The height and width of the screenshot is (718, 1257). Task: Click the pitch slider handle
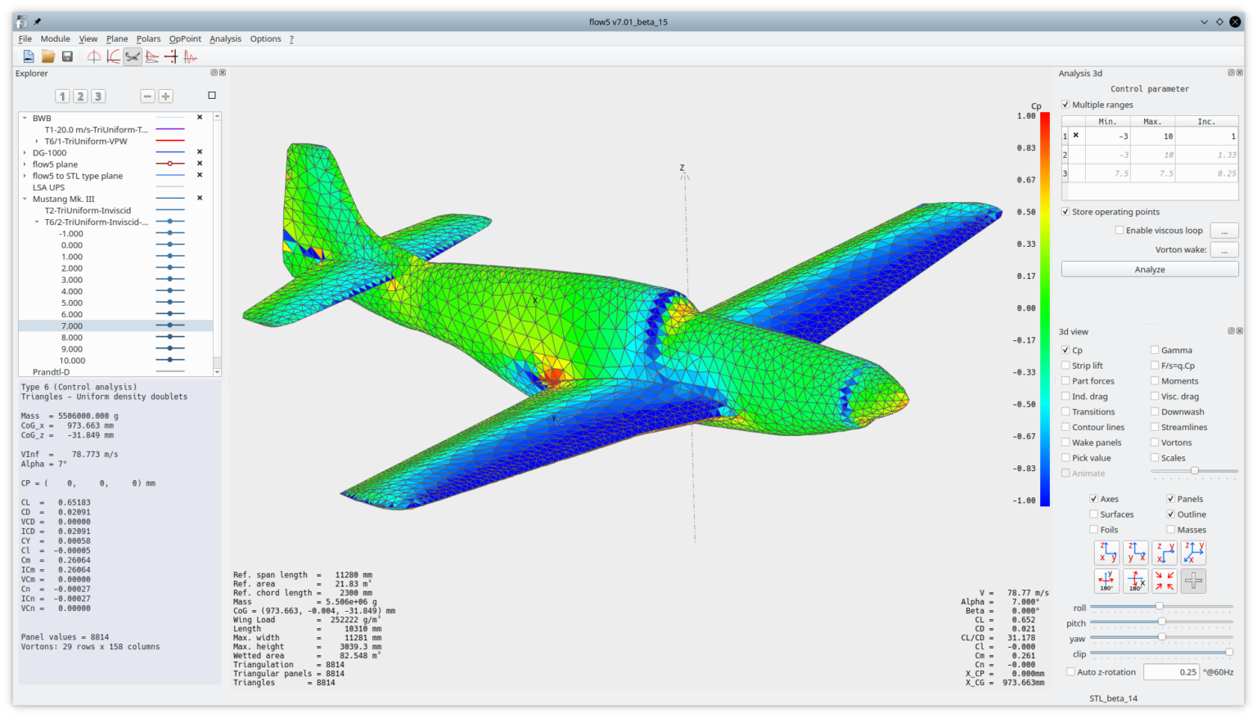tap(1161, 622)
